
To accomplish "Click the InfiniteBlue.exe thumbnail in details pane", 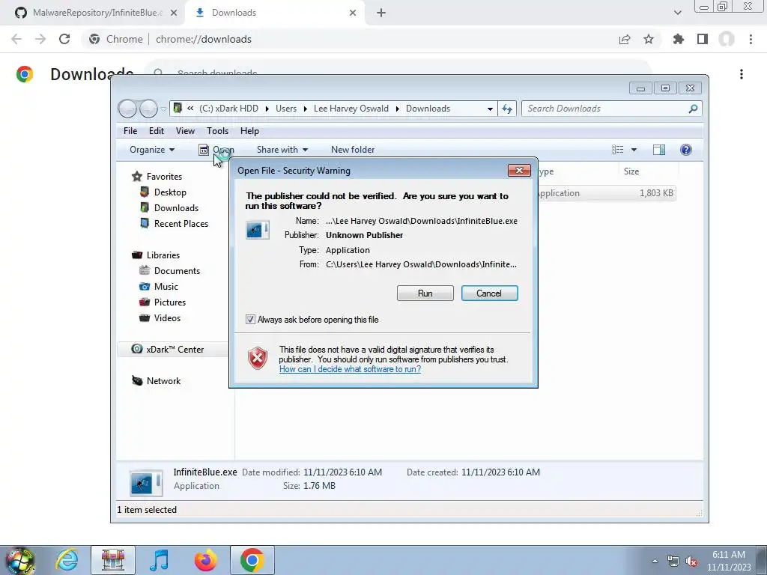I will 146,483.
